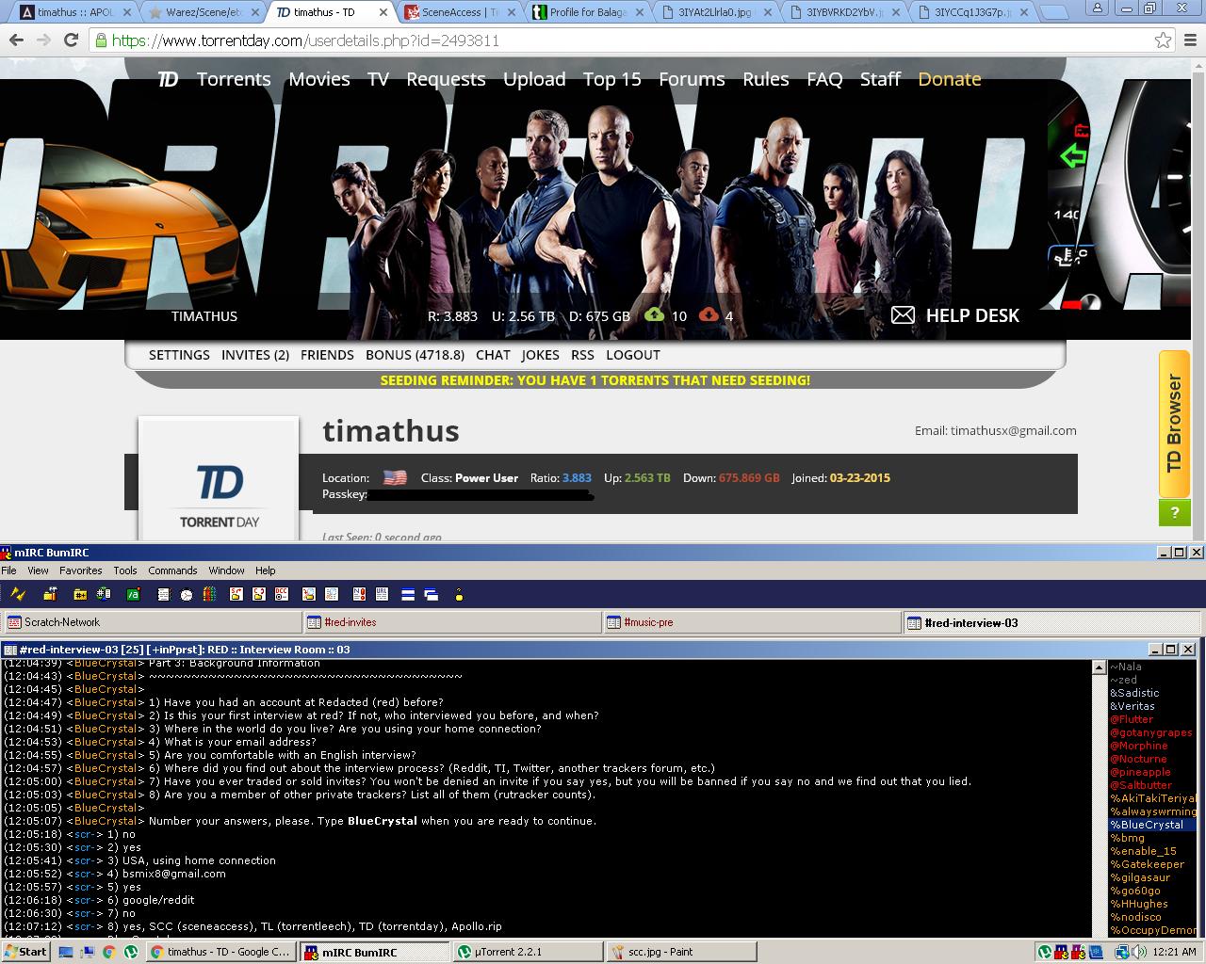This screenshot has height=964, width=1206.
Task: Open the mIRC Tools menu
Action: pyautogui.click(x=125, y=570)
